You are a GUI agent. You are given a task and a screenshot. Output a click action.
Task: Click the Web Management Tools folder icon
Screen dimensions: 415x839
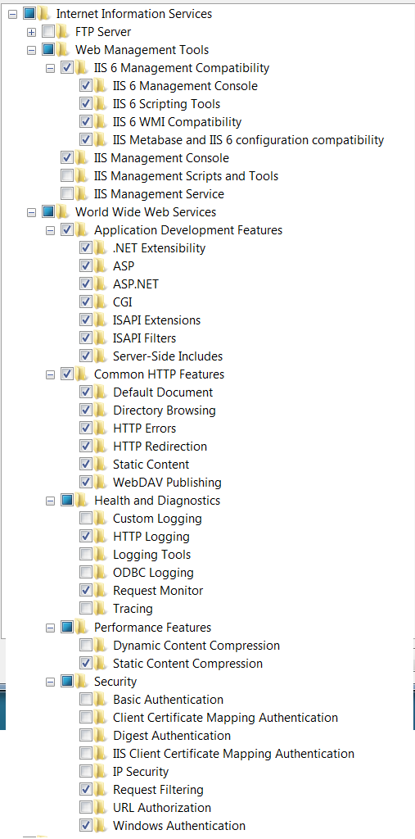click(x=63, y=50)
